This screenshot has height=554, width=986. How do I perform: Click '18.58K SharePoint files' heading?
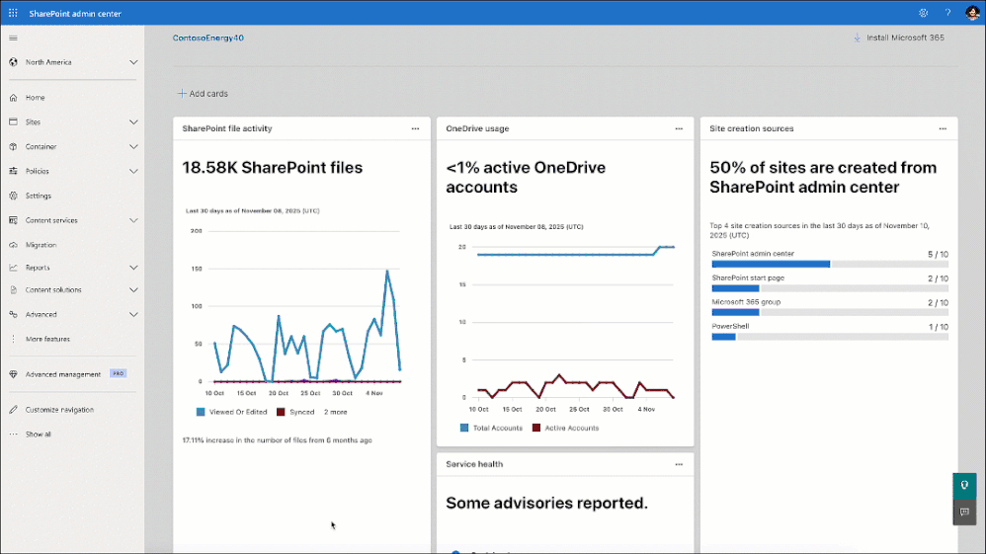click(x=273, y=168)
